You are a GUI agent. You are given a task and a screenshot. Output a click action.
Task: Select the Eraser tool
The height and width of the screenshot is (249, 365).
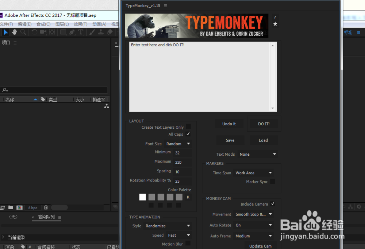[x=109, y=32]
